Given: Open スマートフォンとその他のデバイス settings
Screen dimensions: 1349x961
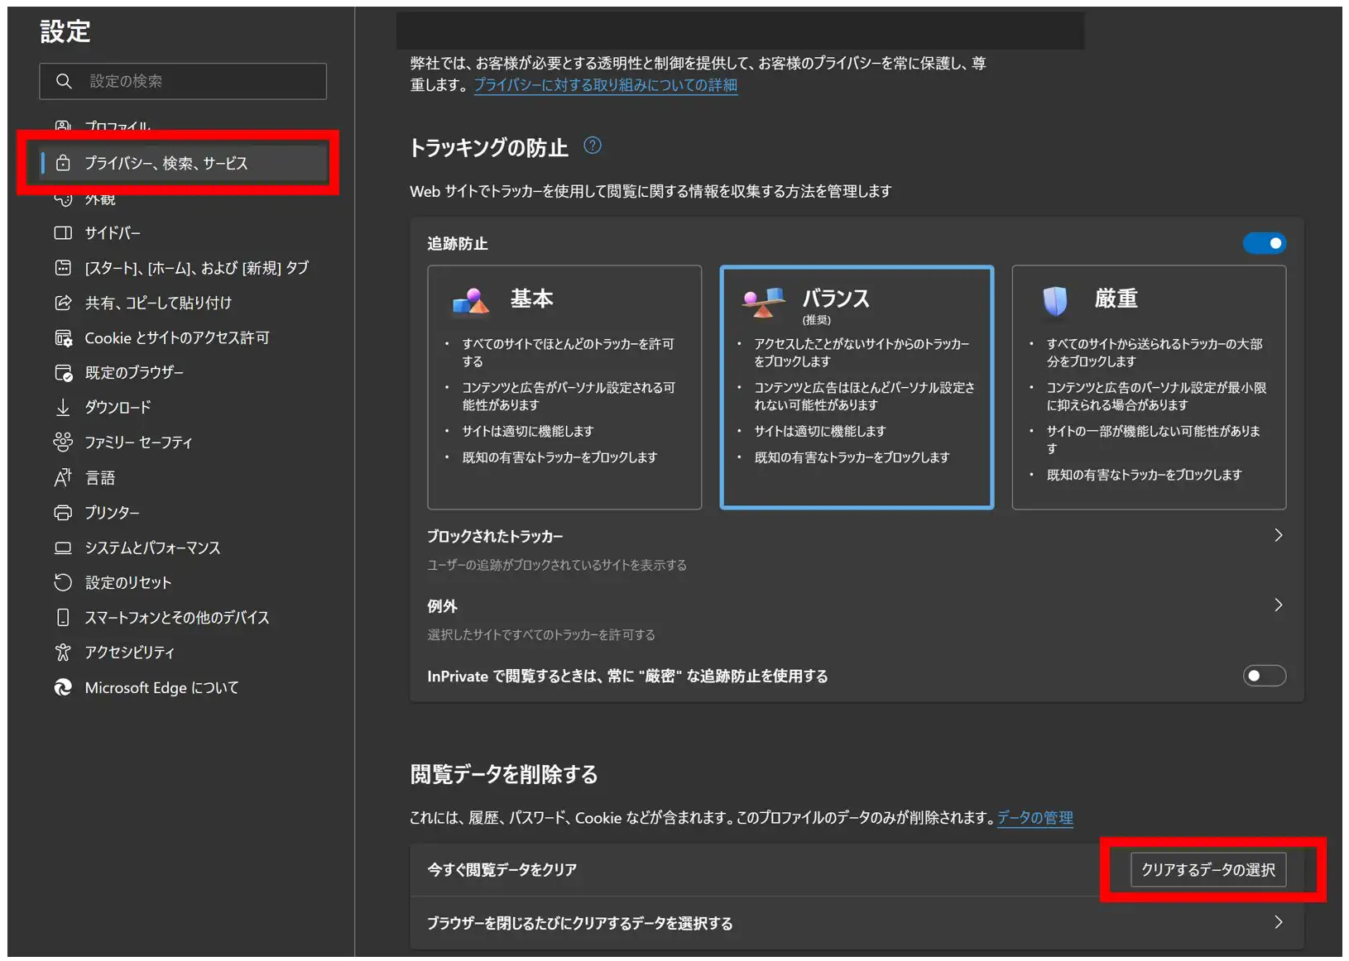Looking at the screenshot, I should (x=177, y=618).
